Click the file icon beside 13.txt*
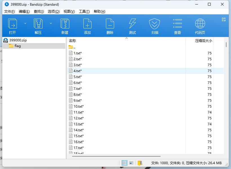This screenshot has height=169, width=231. click(x=71, y=124)
